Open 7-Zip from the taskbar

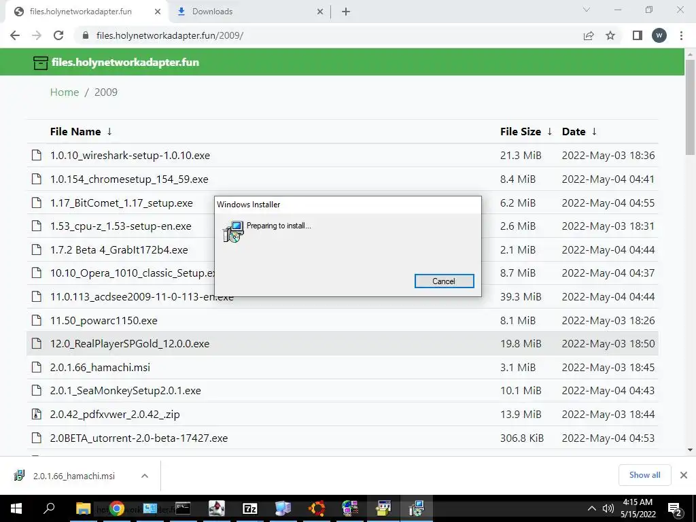[250, 508]
